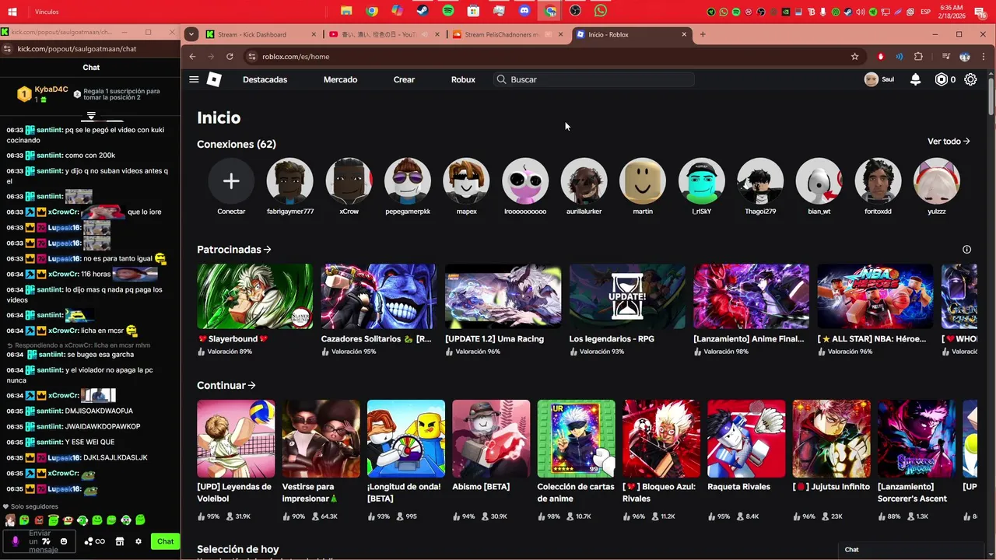The width and height of the screenshot is (996, 560).
Task: Reload the Roblox page
Action: [230, 57]
